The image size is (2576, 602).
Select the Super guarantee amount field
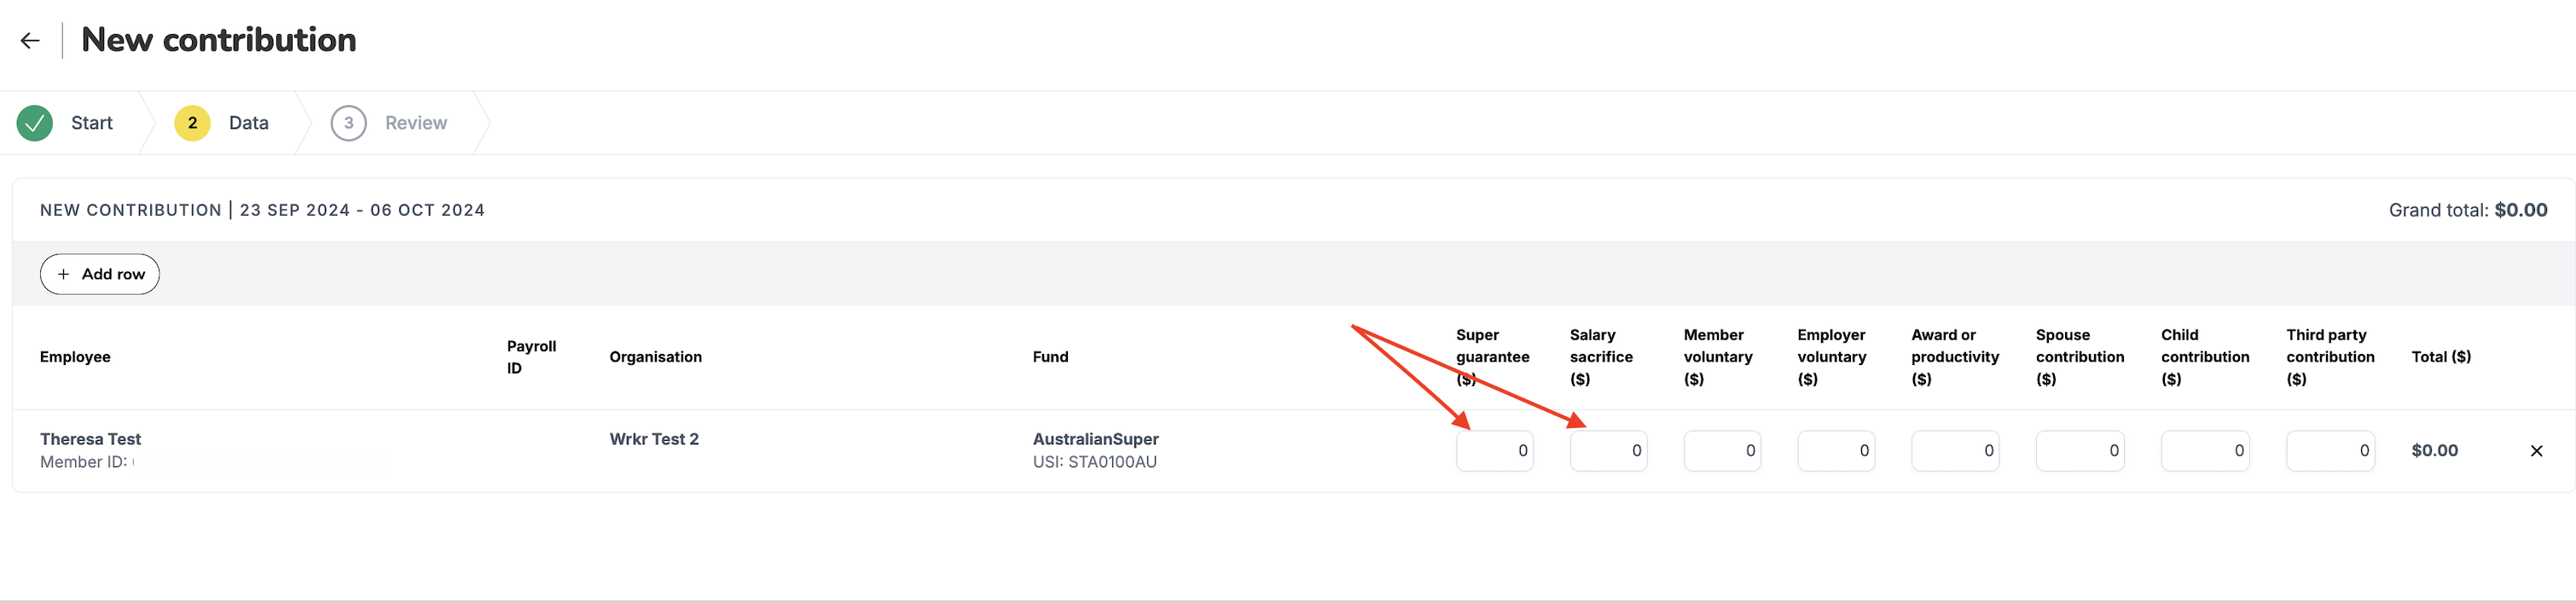coord(1494,450)
